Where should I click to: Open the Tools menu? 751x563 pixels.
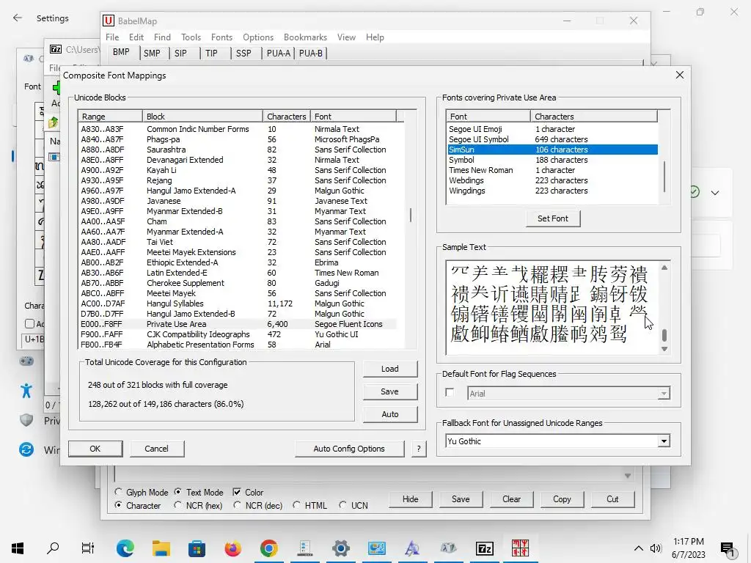191,37
